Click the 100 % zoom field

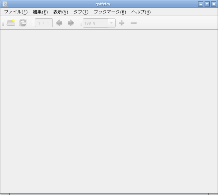(96, 23)
